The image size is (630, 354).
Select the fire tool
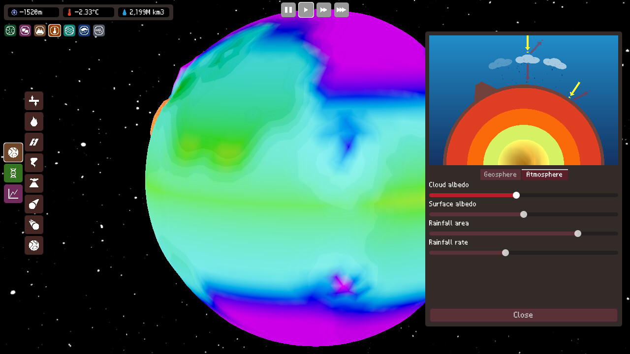pos(34,121)
